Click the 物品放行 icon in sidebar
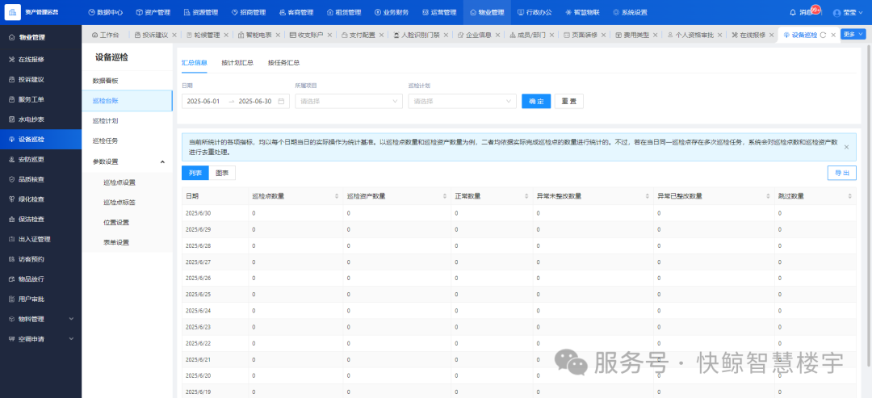 pyautogui.click(x=11, y=279)
